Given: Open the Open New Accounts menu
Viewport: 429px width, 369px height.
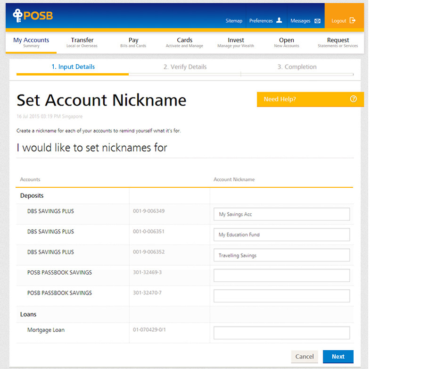Looking at the screenshot, I should coord(286,42).
